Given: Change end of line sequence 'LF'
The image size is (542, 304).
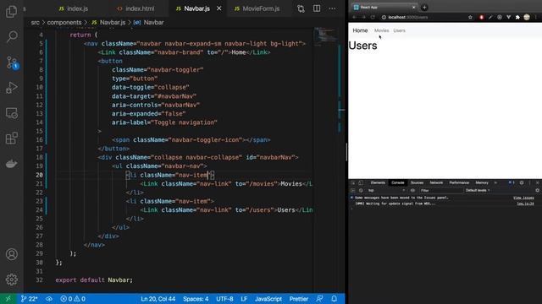Looking at the screenshot, I should pos(244,299).
